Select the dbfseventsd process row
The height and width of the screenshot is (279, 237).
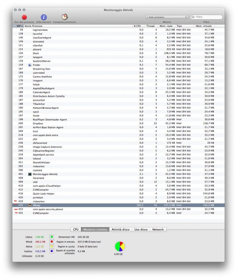click(x=118, y=143)
